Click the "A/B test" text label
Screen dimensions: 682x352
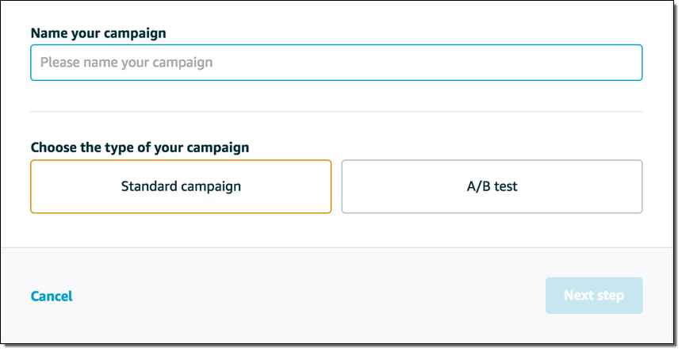click(x=492, y=187)
